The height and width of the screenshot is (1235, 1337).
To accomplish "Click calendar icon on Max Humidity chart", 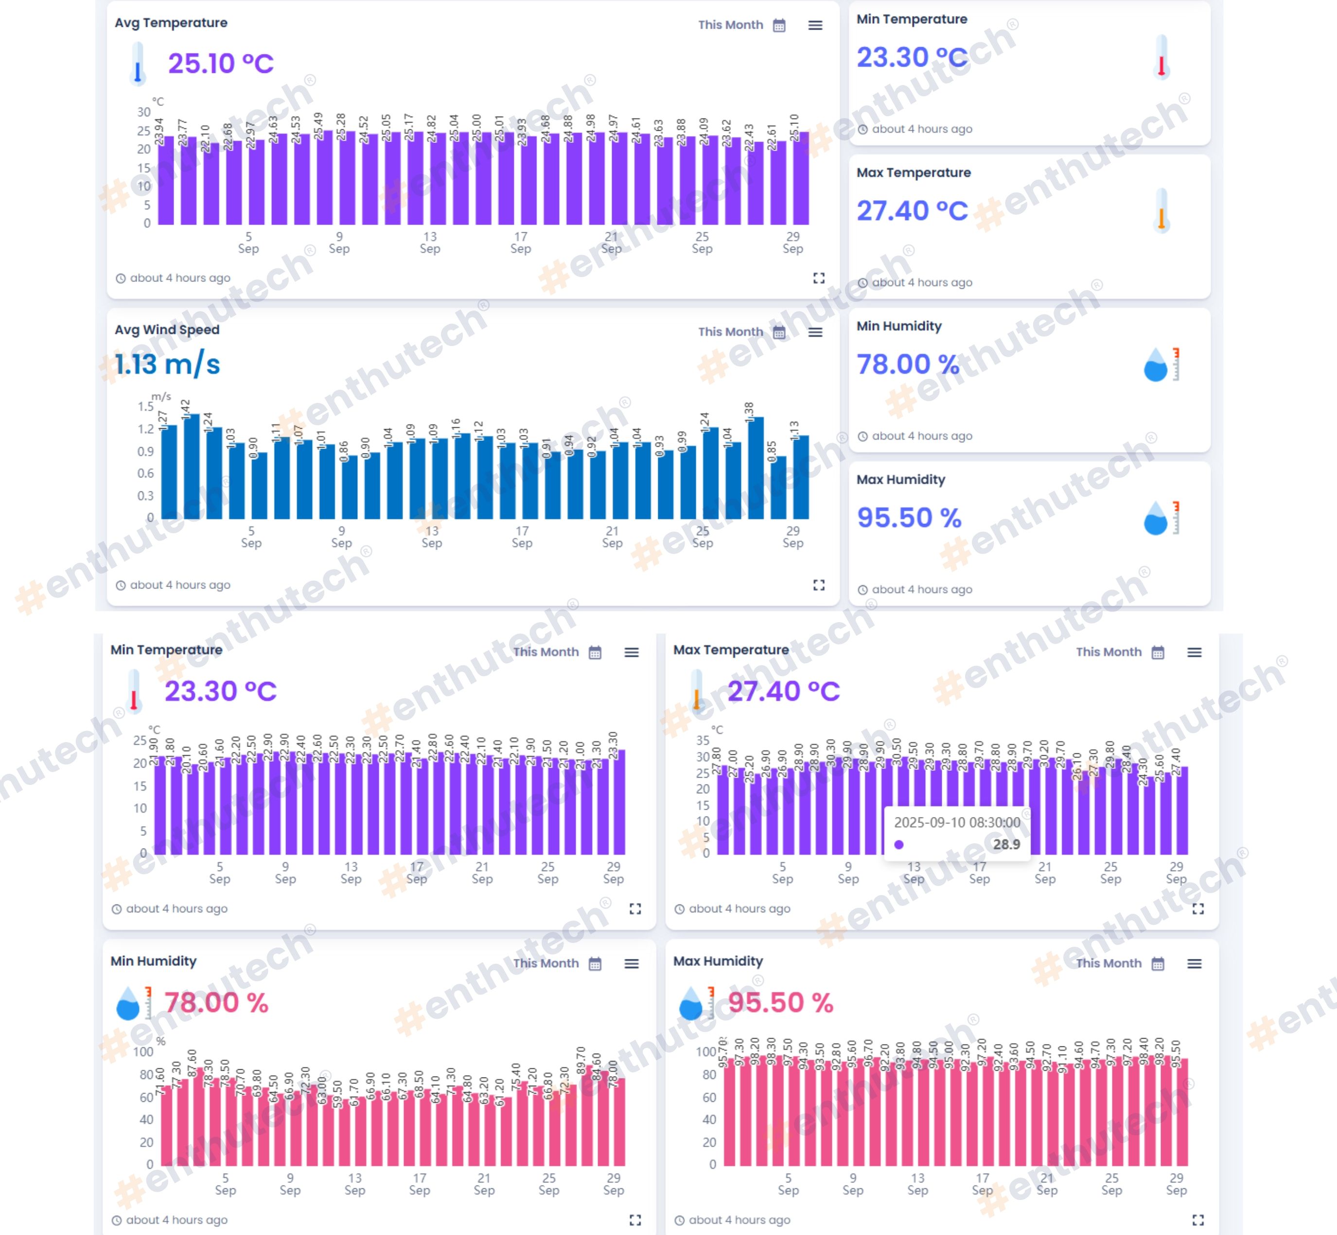I will click(1158, 964).
